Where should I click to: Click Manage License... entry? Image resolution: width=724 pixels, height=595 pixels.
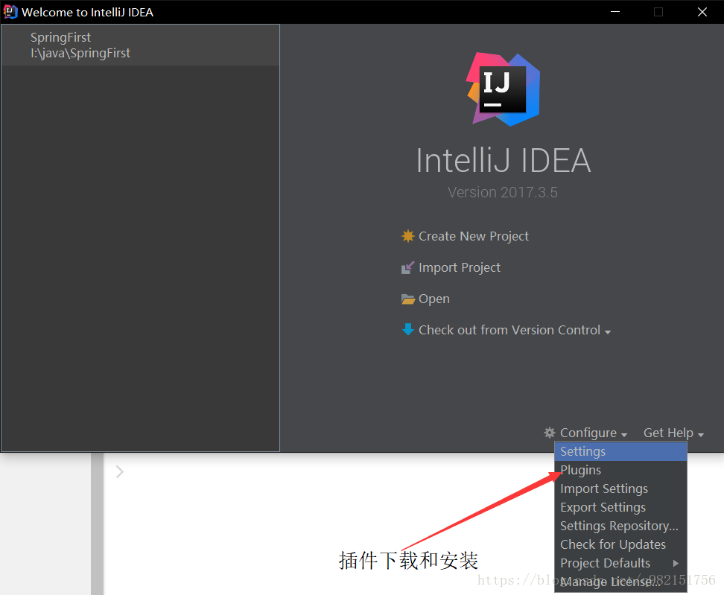620,582
